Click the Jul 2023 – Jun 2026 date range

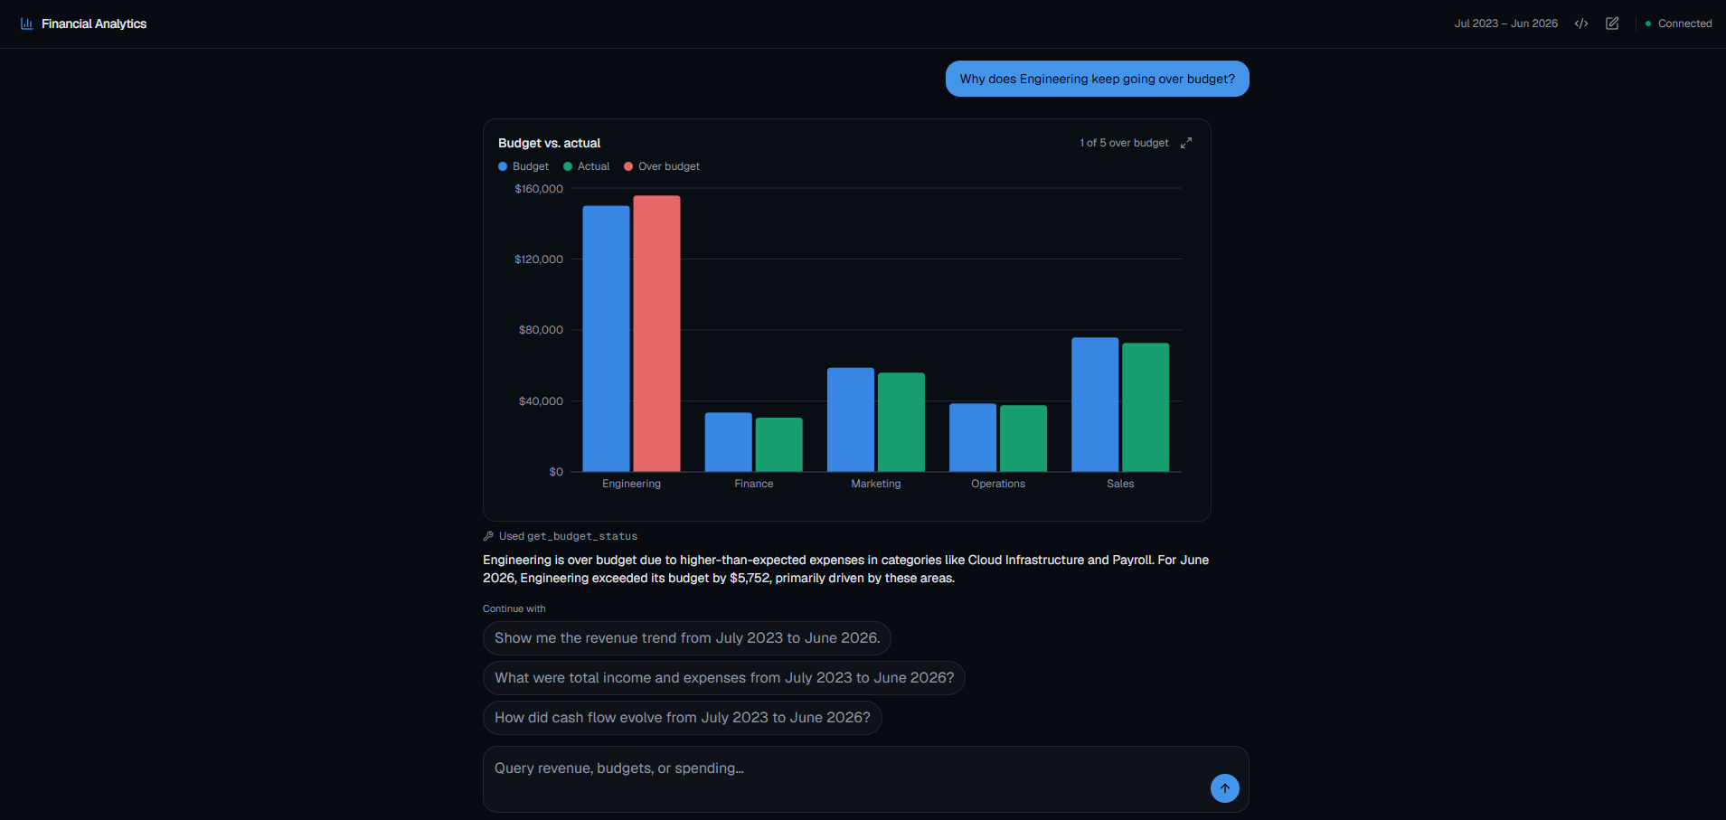1505,24
